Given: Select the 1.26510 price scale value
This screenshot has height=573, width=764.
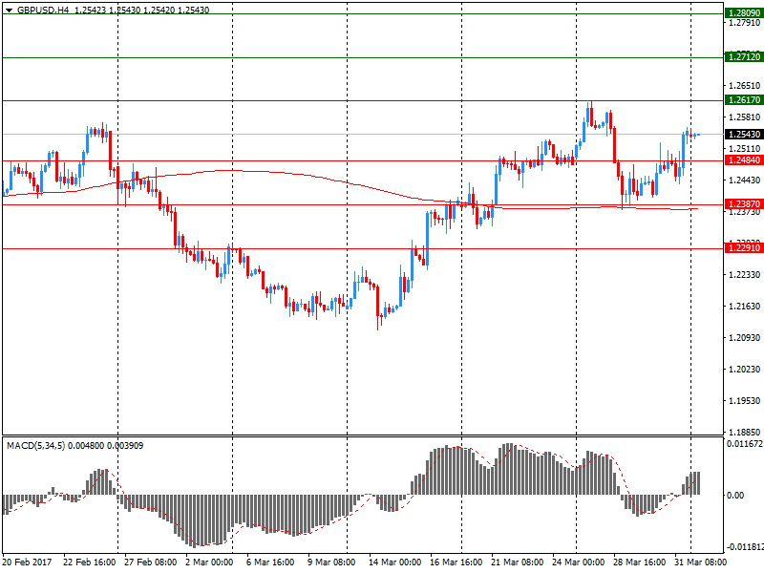Looking at the screenshot, I should click(x=744, y=86).
